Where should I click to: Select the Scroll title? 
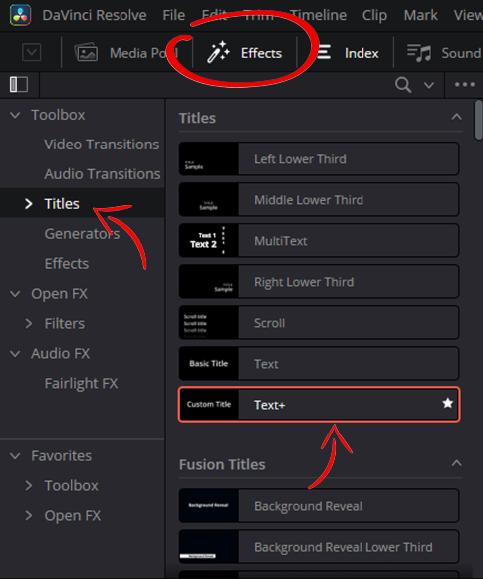tap(319, 323)
